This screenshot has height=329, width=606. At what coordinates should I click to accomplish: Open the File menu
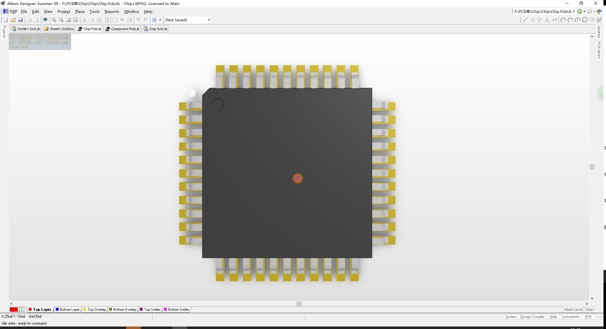coord(24,12)
